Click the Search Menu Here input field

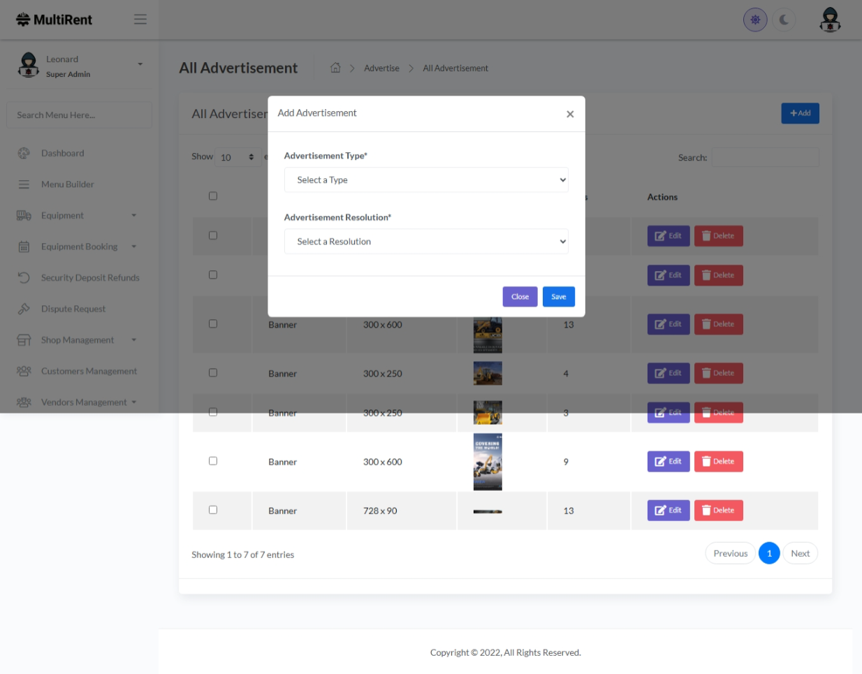[x=79, y=115]
